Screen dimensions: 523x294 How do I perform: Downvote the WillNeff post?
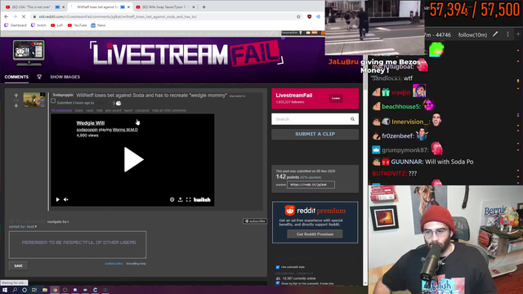click(x=16, y=105)
